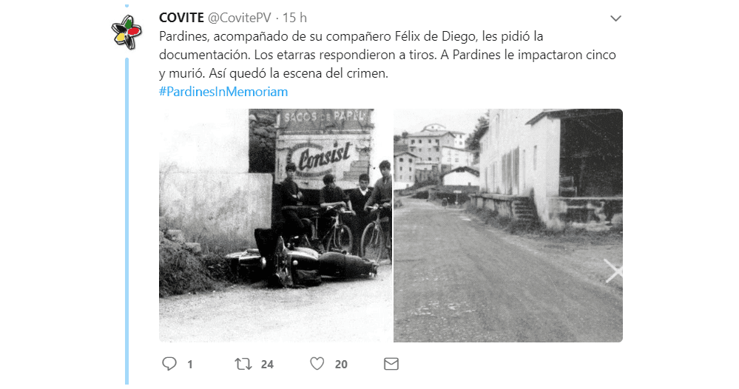
Task: Click the COVITE flower logo avatar
Action: [x=126, y=32]
